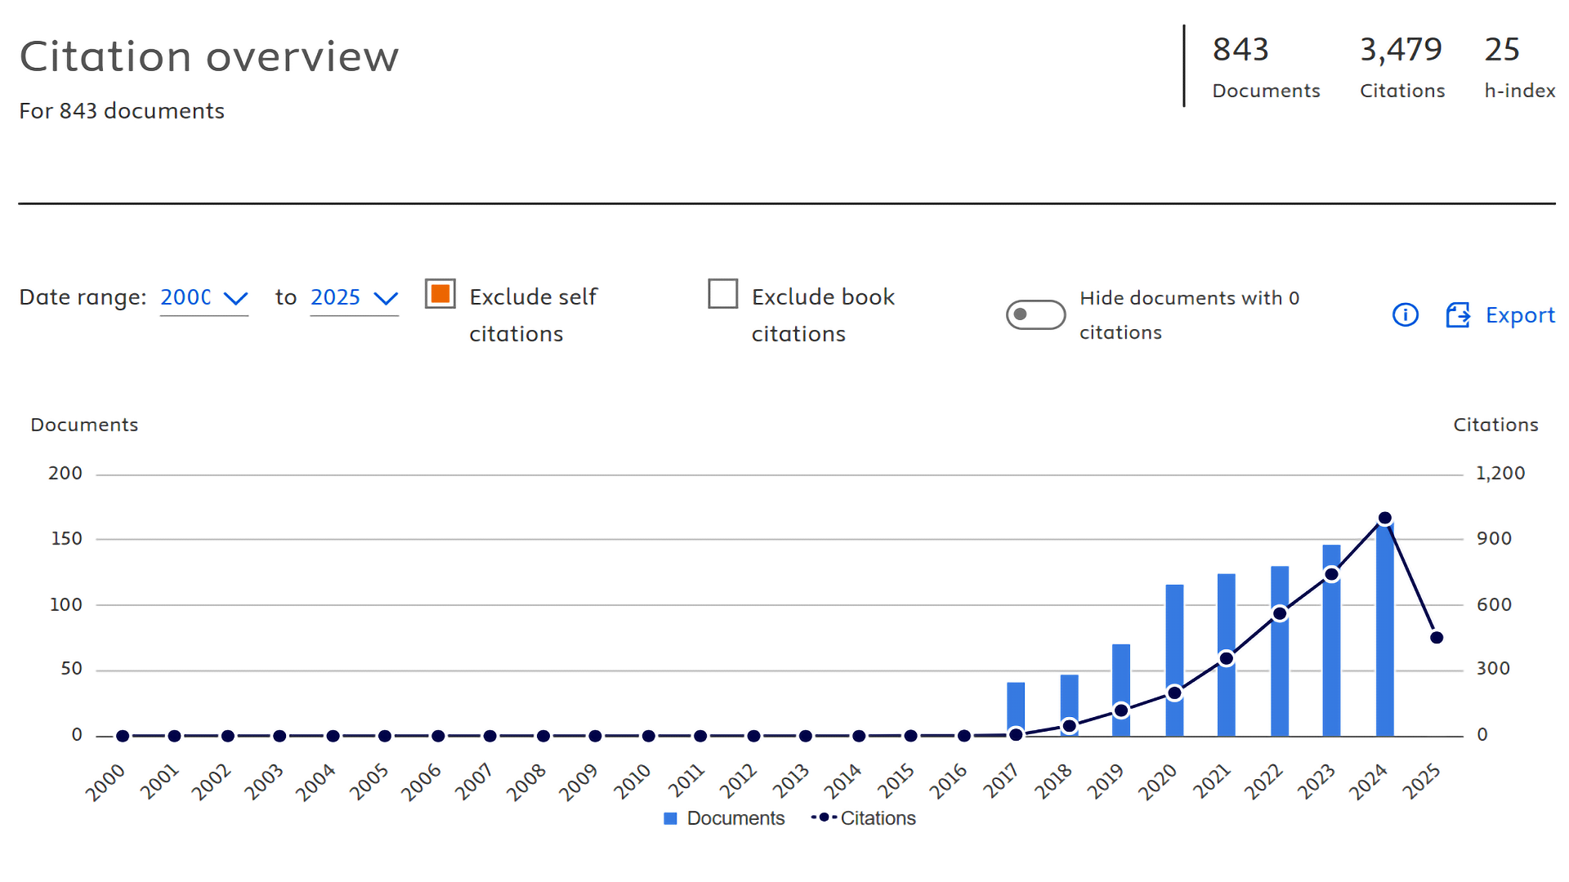This screenshot has height=882, width=1569.
Task: Uncheck Exclude self citations checkbox
Action: (440, 294)
